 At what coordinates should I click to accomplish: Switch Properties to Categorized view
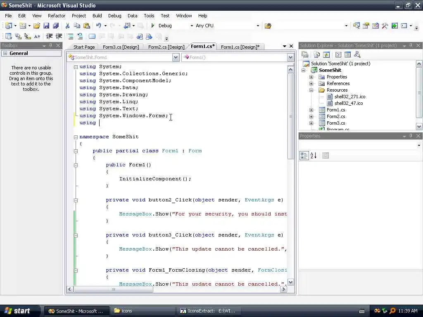tap(304, 156)
